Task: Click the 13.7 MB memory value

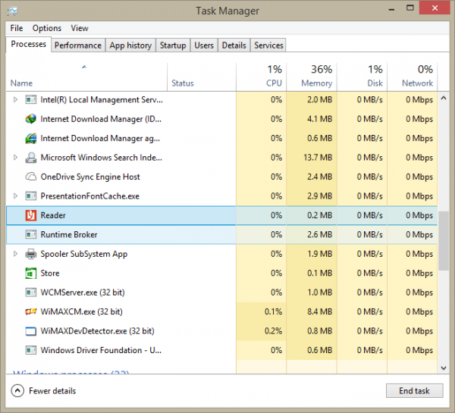Action: (318, 158)
